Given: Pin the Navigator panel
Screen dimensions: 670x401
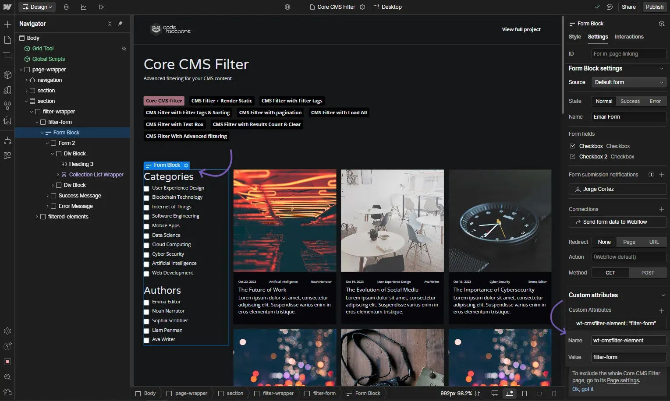Looking at the screenshot, I should click(121, 24).
